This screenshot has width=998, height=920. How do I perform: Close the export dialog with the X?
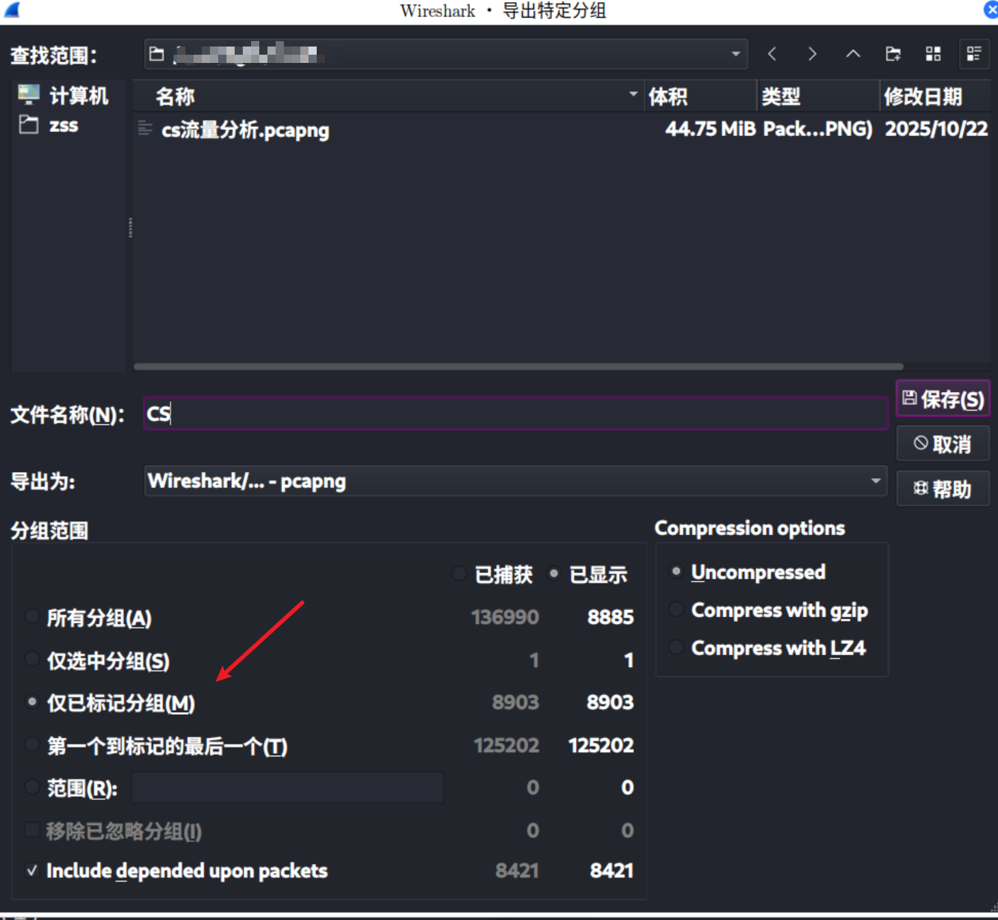[990, 10]
